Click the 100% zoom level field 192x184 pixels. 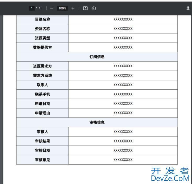[62, 8]
